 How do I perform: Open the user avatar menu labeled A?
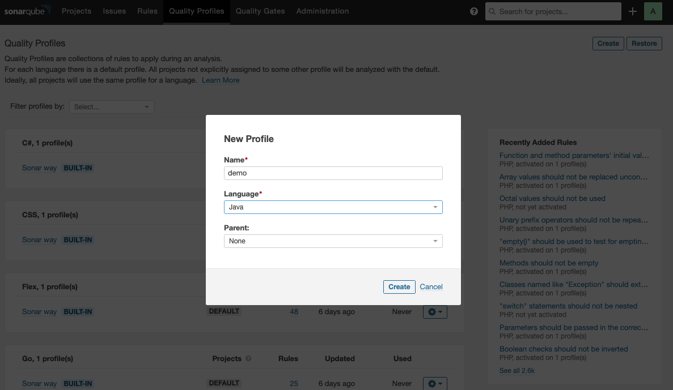coord(653,11)
